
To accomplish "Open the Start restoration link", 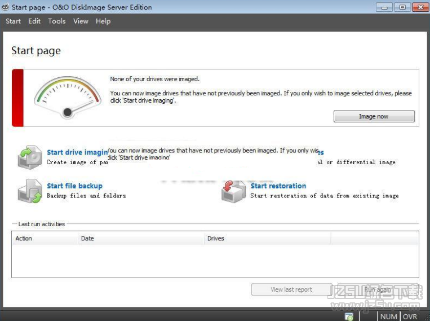I will click(278, 186).
